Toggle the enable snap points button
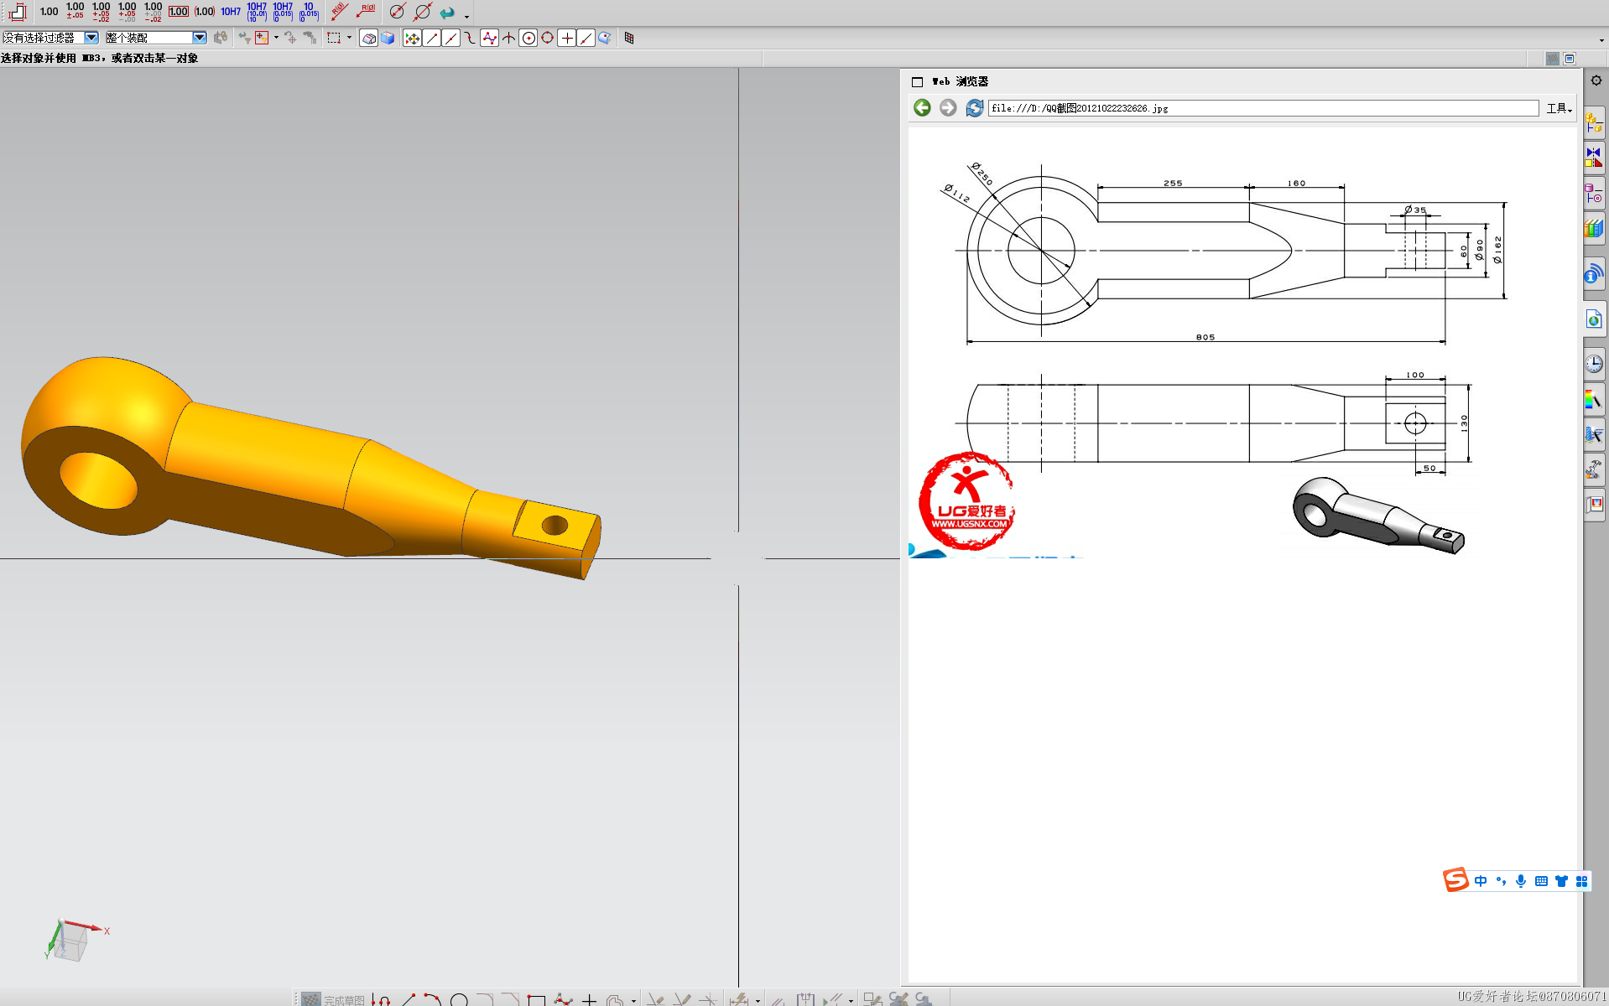Viewport: 1609px width, 1006px height. coord(412,38)
